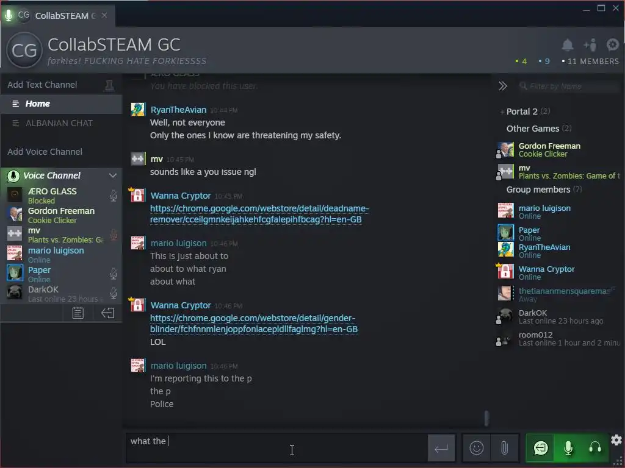The height and width of the screenshot is (468, 625).
Task: Select room012 in Group members list
Action: click(558, 338)
